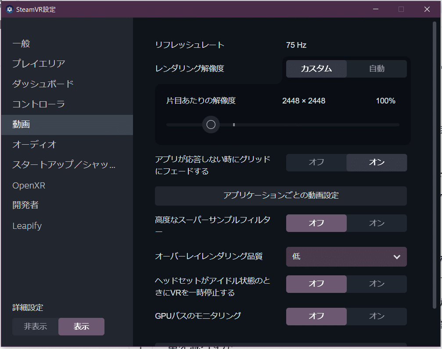Viewport: 442px width, 349px height.
Task: Set rendering resolution to 自動
Action: click(x=377, y=69)
